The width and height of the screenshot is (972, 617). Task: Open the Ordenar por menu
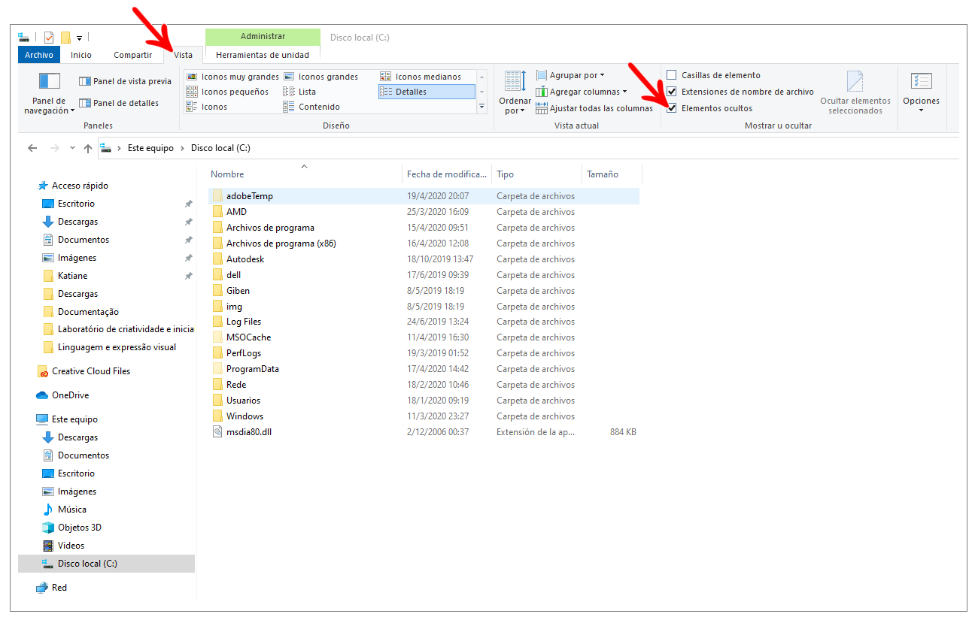515,94
